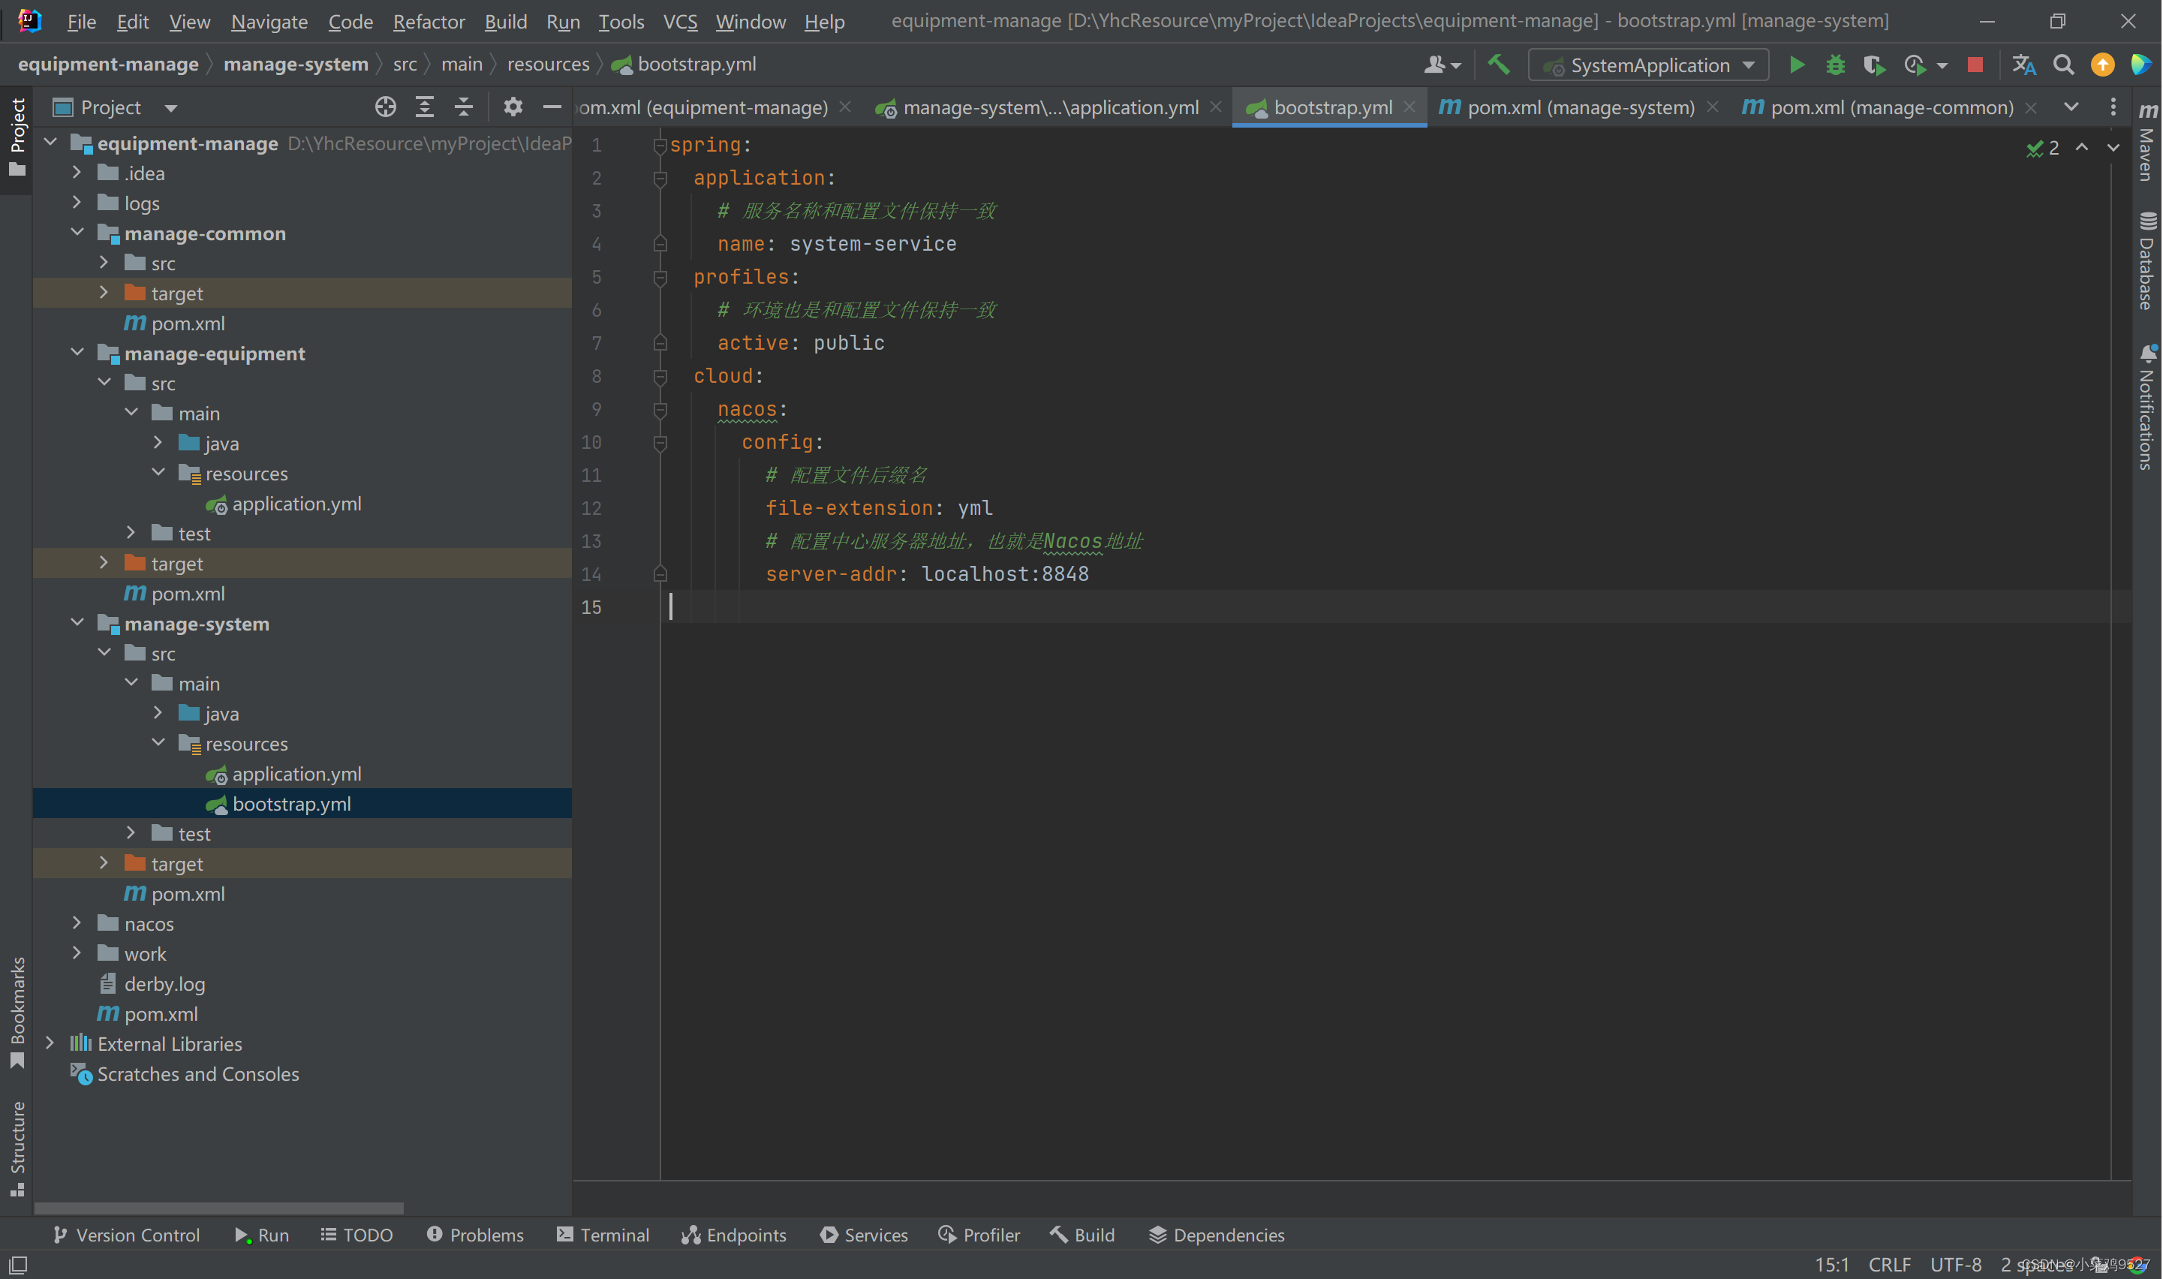Collapse the manage-system resources folder
Image resolution: width=2163 pixels, height=1279 pixels.
coord(163,743)
